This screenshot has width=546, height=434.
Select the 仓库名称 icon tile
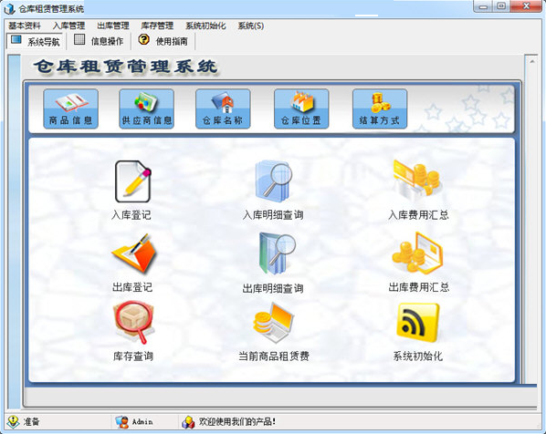(x=223, y=108)
